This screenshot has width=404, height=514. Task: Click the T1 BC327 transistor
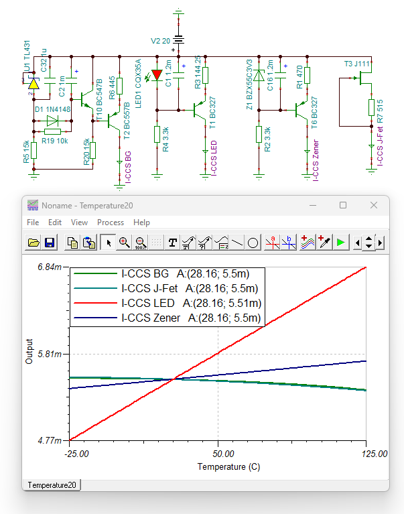tap(200, 110)
